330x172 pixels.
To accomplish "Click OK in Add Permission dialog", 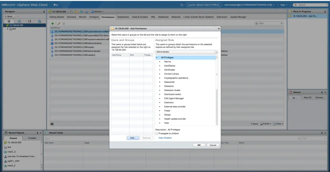I will point(199,145).
